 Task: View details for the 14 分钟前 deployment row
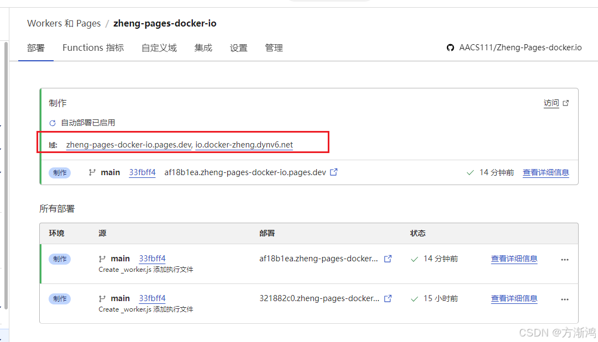pos(514,259)
